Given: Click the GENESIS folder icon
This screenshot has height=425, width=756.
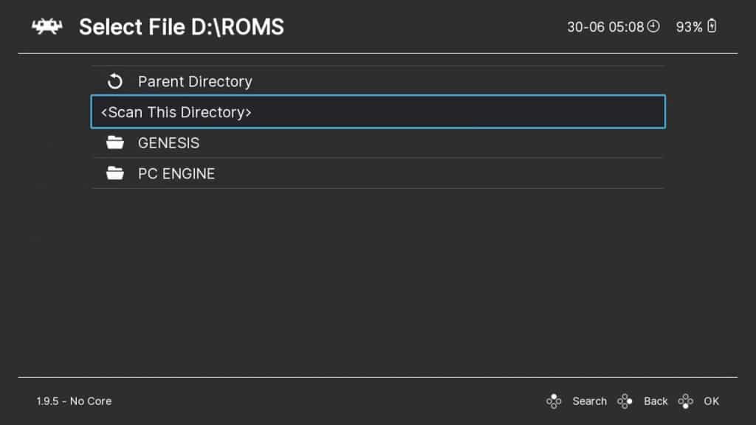Looking at the screenshot, I should 114,142.
